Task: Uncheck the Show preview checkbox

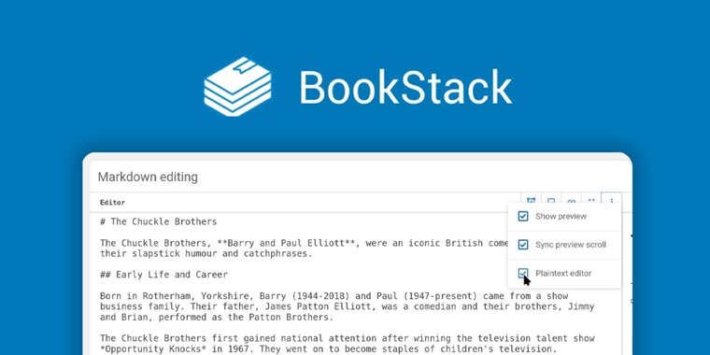Action: 523,216
